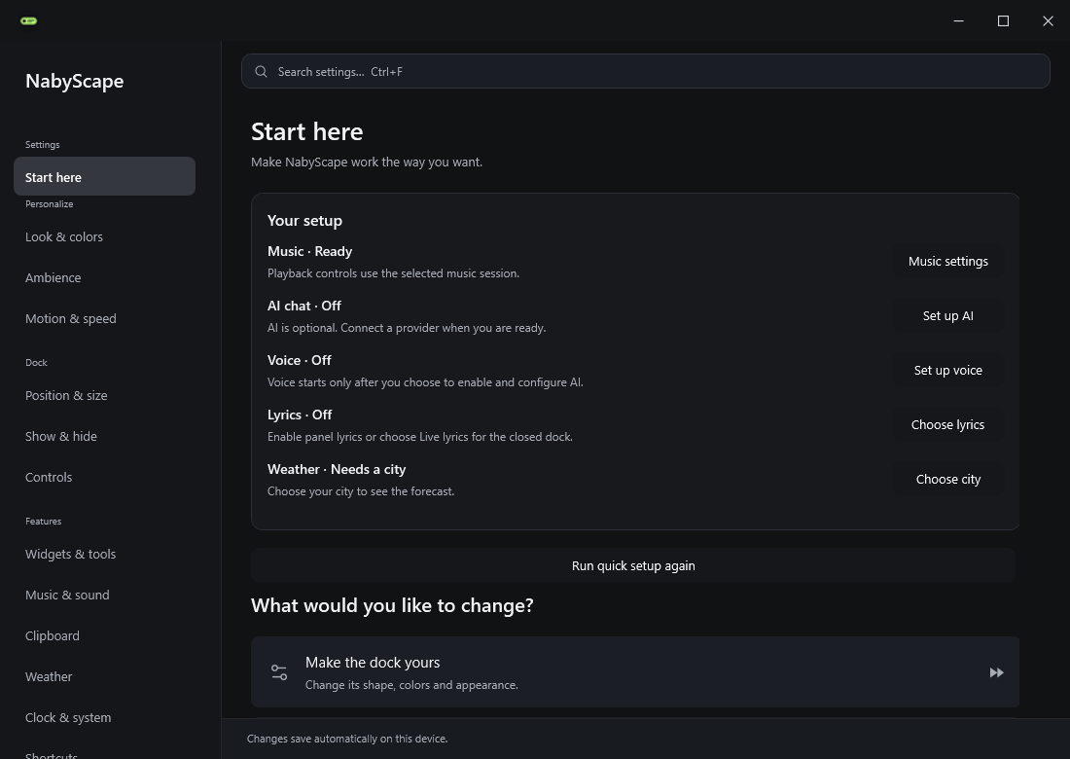
Task: Click the Dock section label in sidebar
Action: tap(36, 362)
